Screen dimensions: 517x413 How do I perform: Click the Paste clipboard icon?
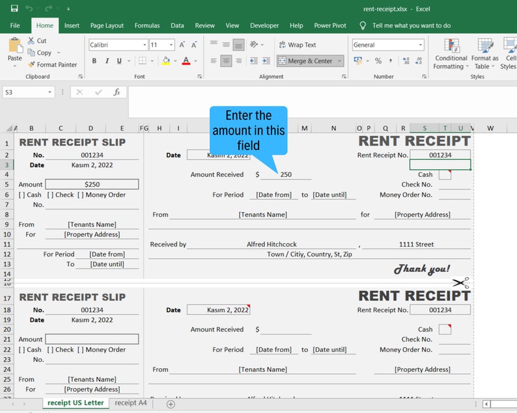15,45
